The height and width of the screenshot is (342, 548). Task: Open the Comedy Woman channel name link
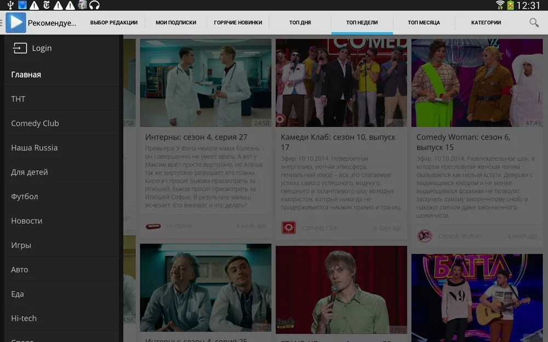[x=460, y=236]
